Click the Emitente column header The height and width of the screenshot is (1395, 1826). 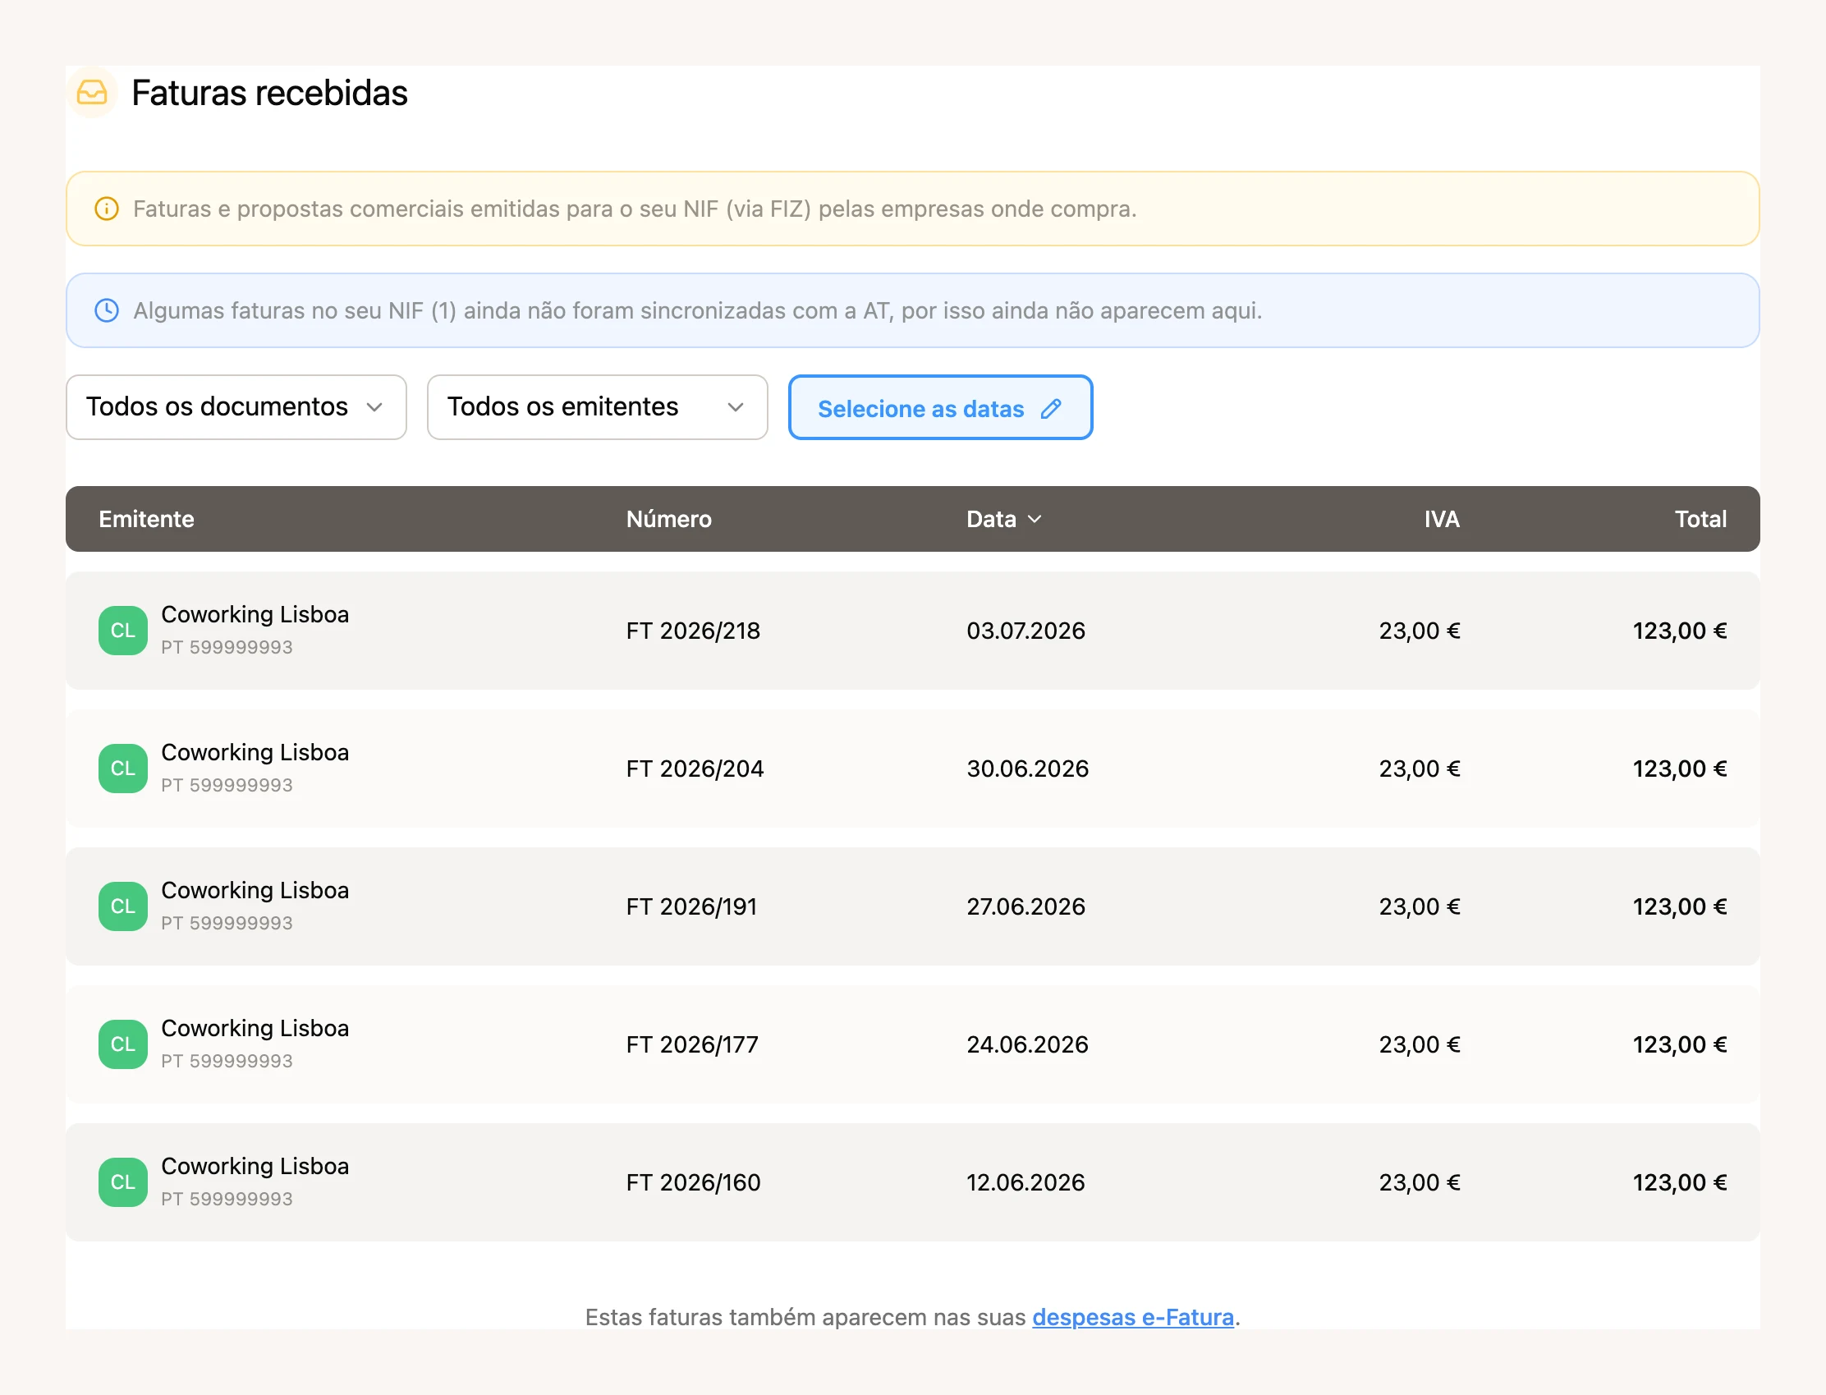(146, 519)
